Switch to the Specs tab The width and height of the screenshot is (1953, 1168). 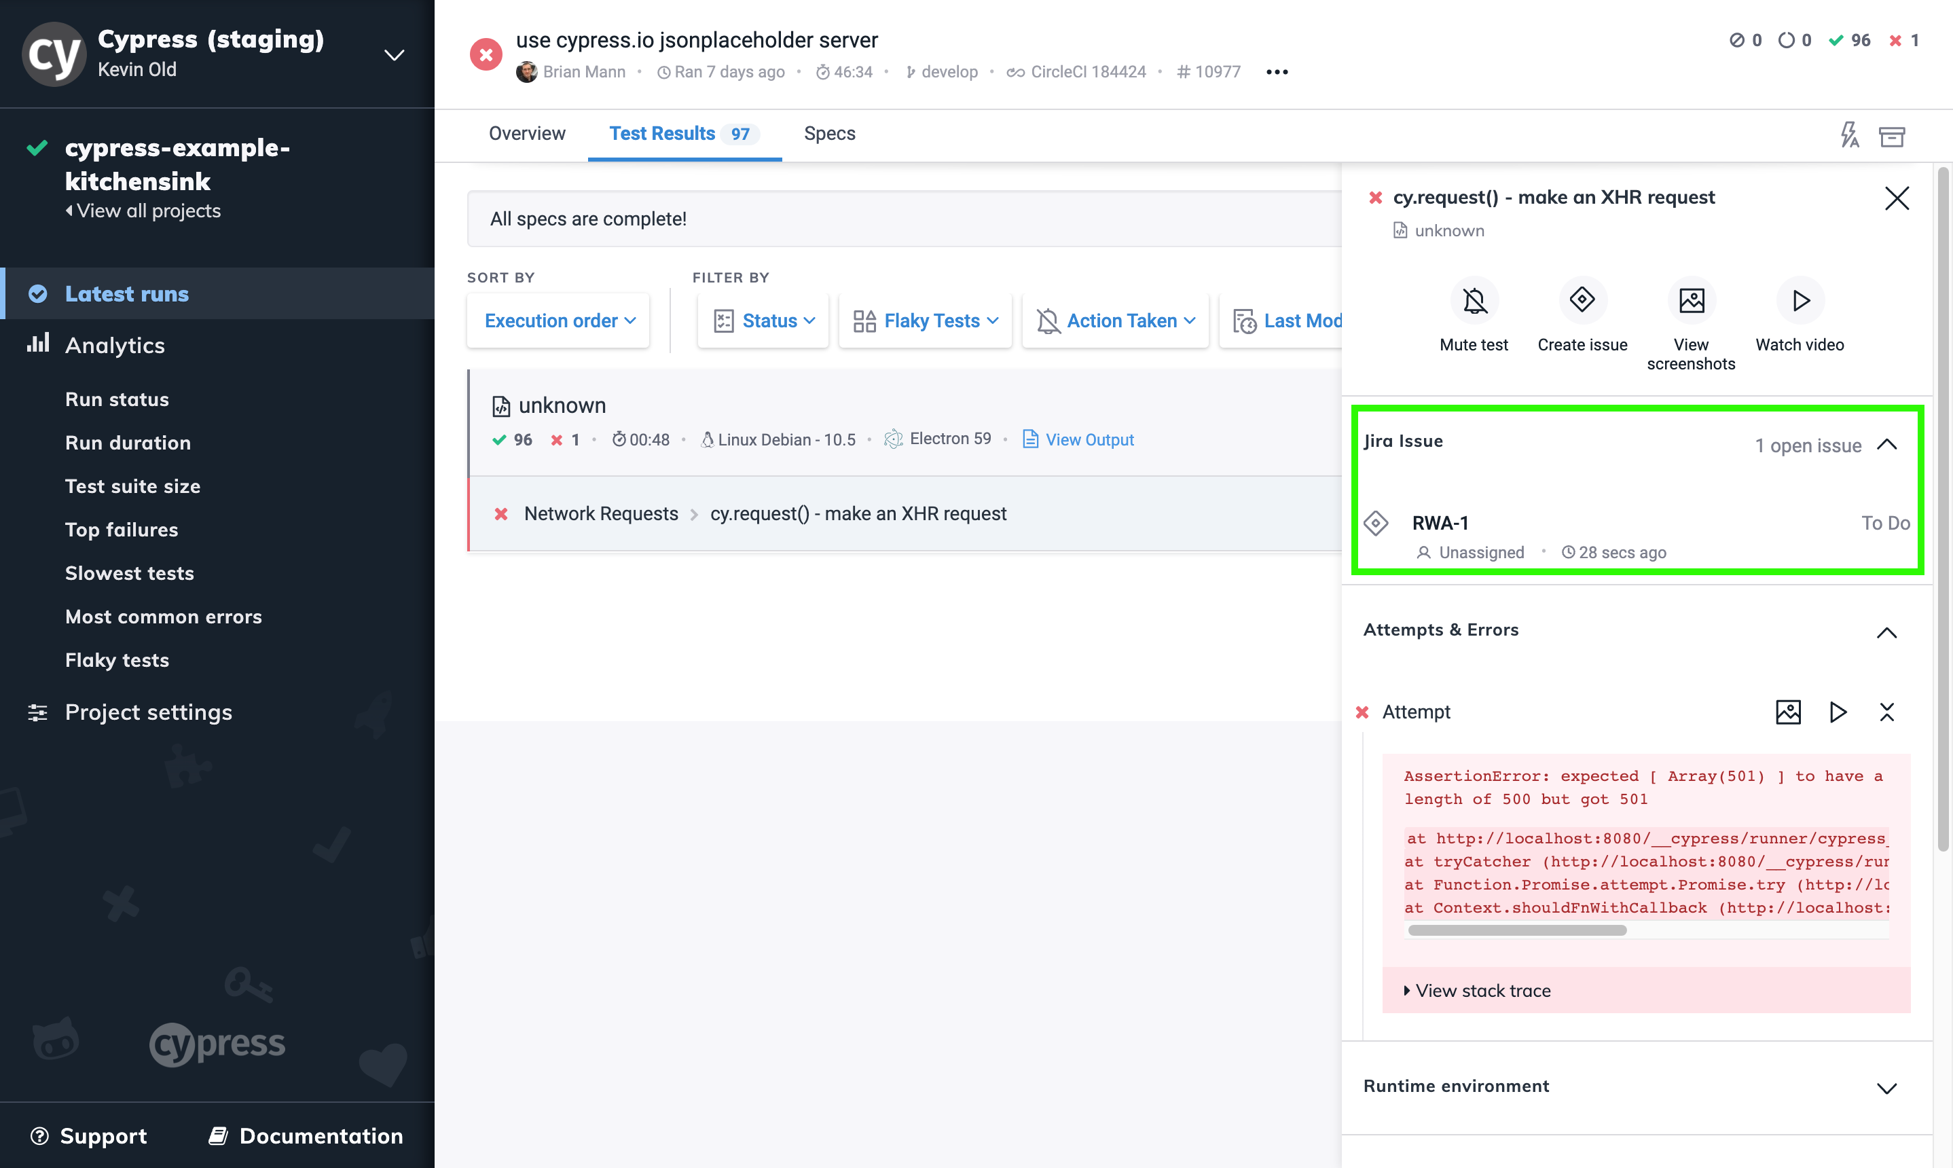tap(828, 134)
